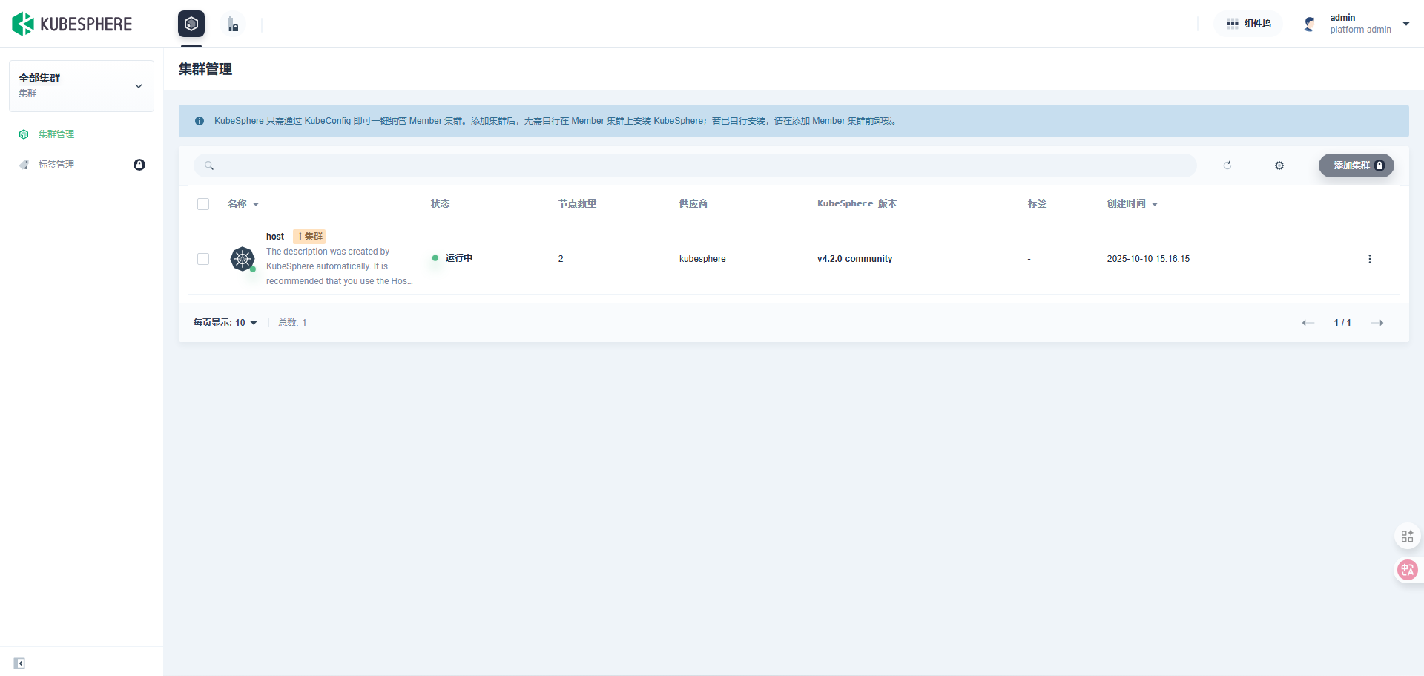Open the host cluster link
Image resolution: width=1424 pixels, height=676 pixels.
[x=275, y=237]
